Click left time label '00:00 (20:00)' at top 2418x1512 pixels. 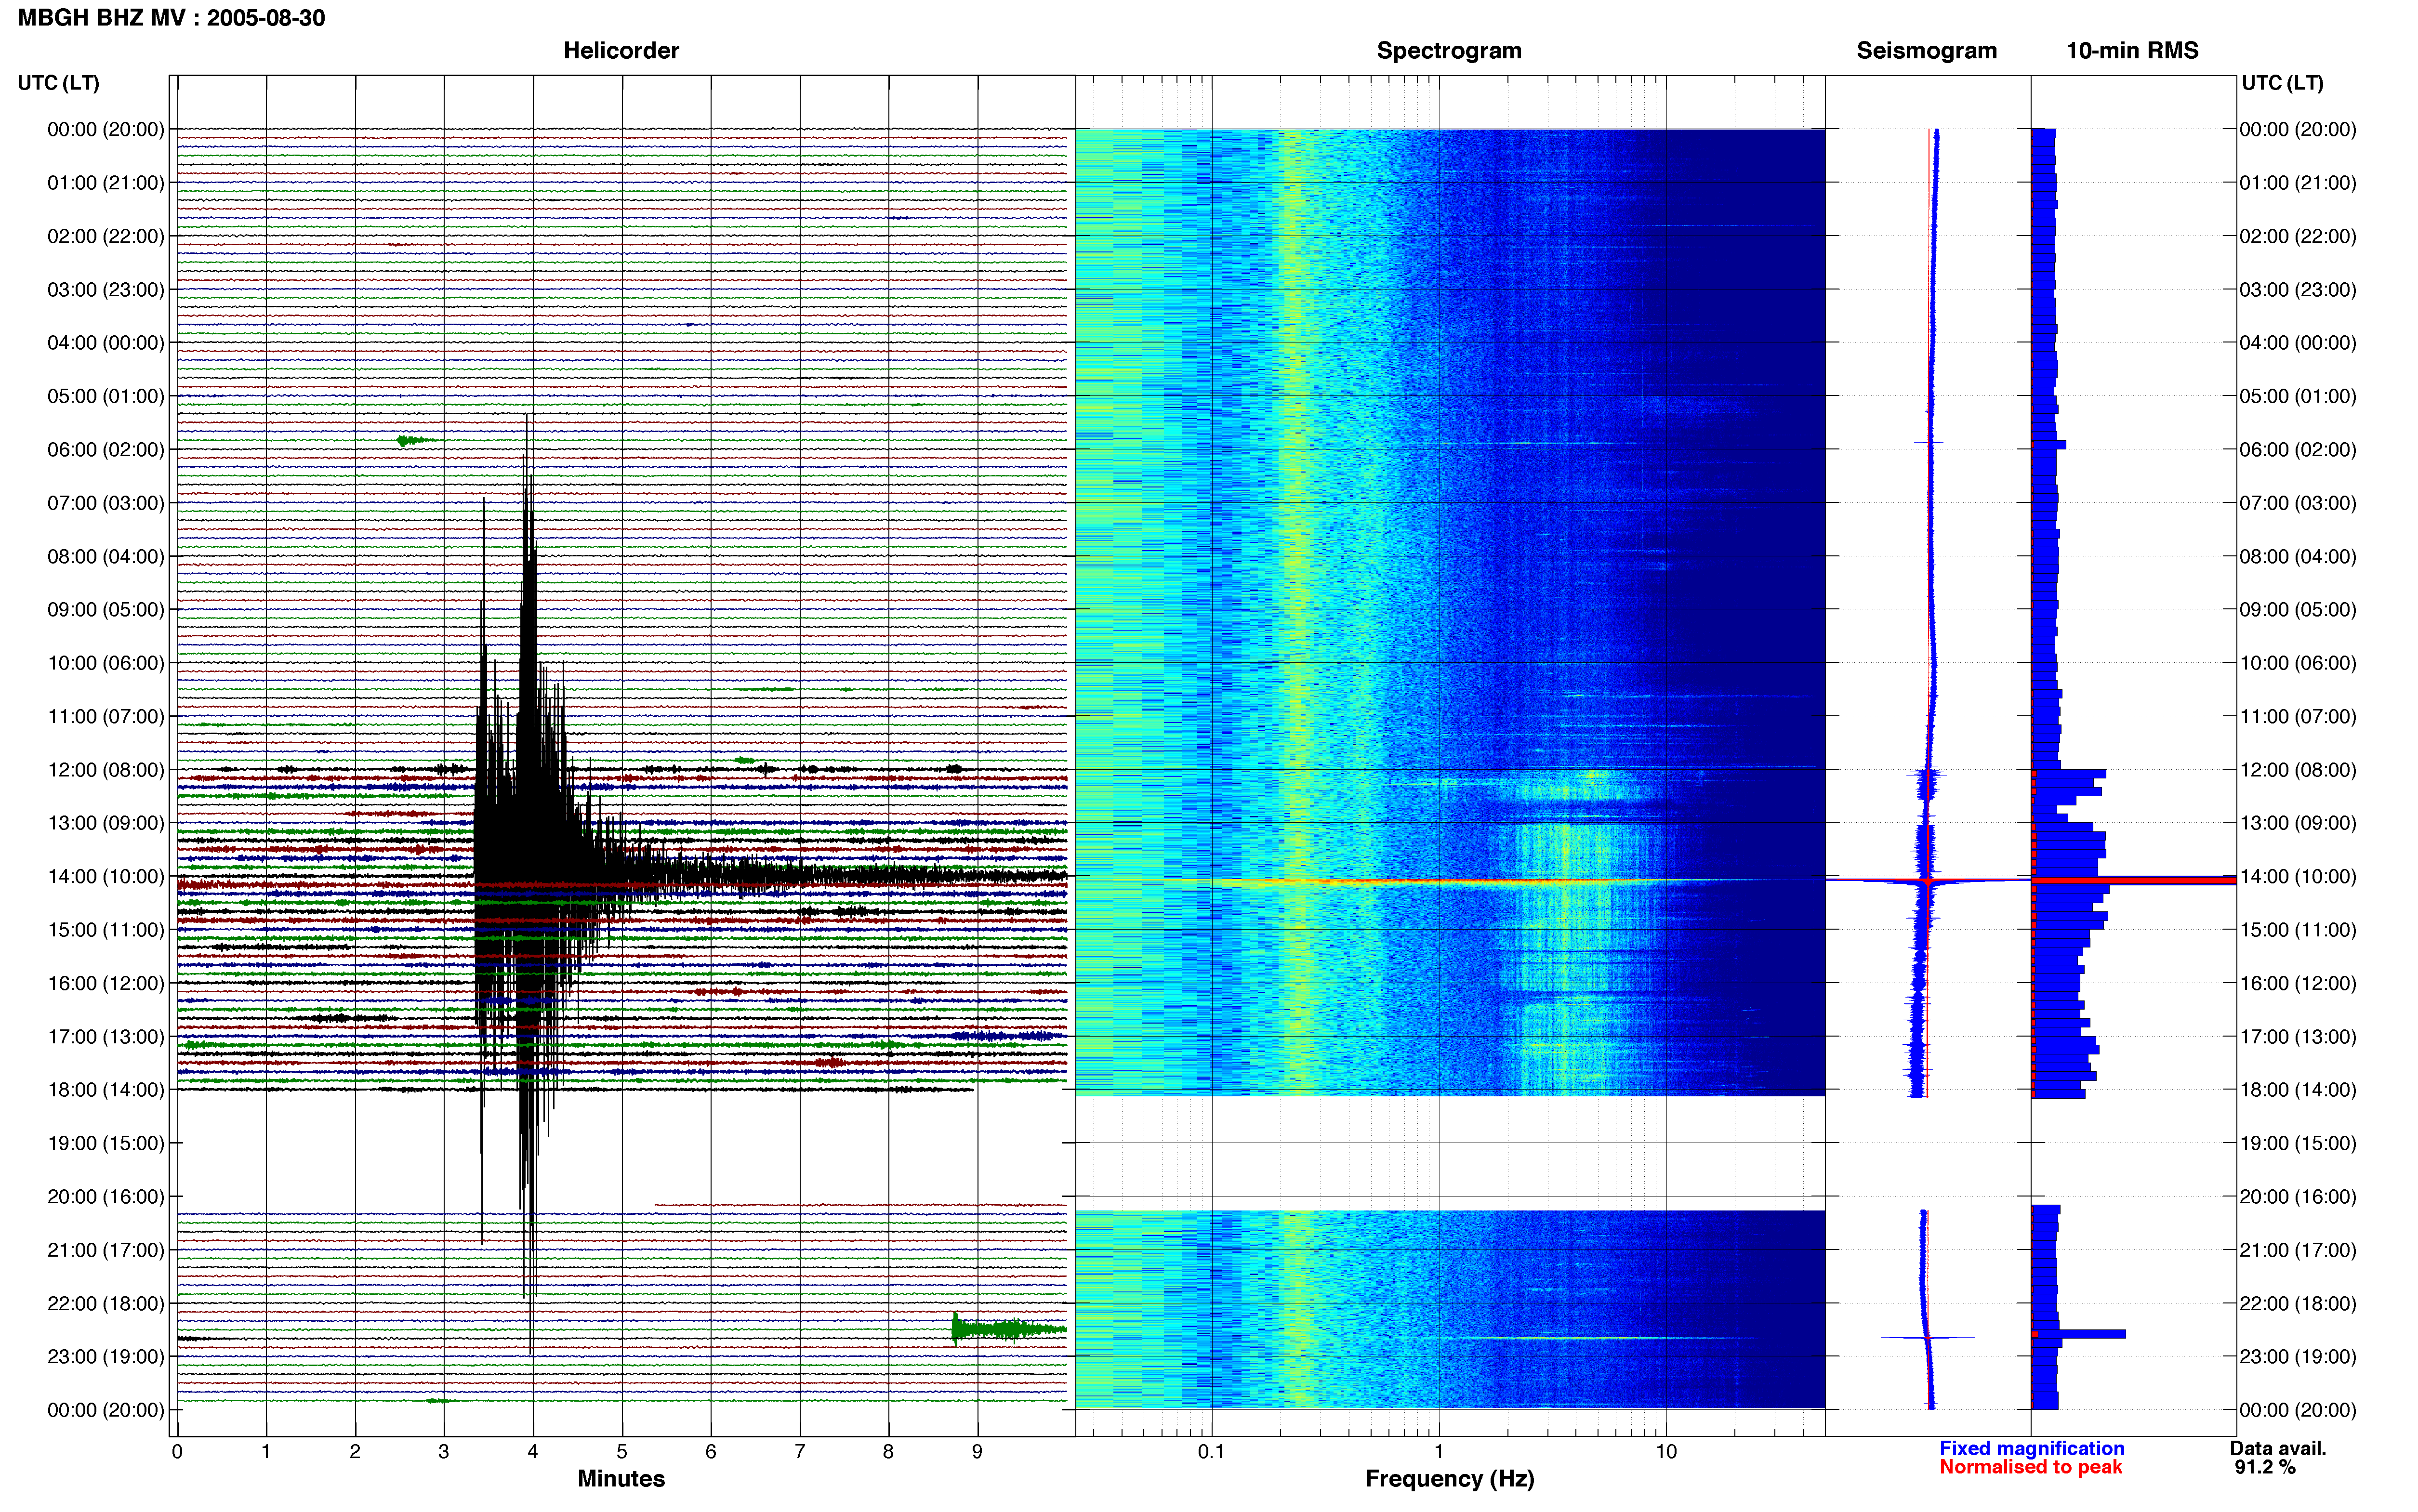(106, 129)
